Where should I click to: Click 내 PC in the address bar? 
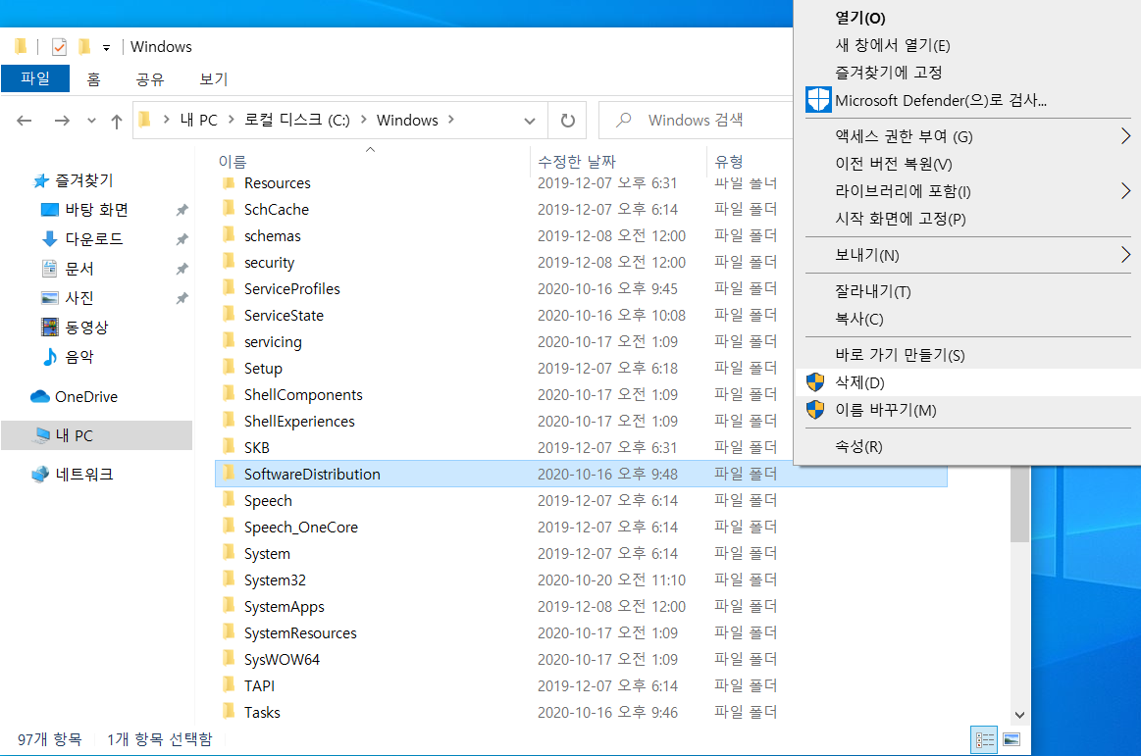(198, 120)
